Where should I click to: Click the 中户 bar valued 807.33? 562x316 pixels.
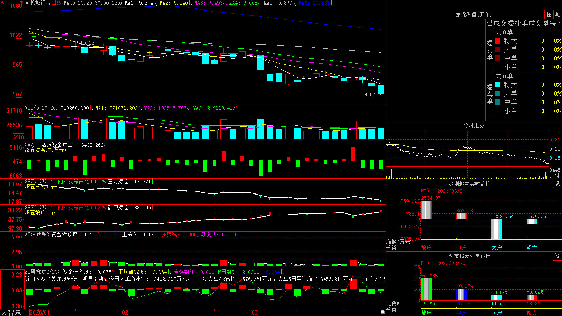click(462, 216)
